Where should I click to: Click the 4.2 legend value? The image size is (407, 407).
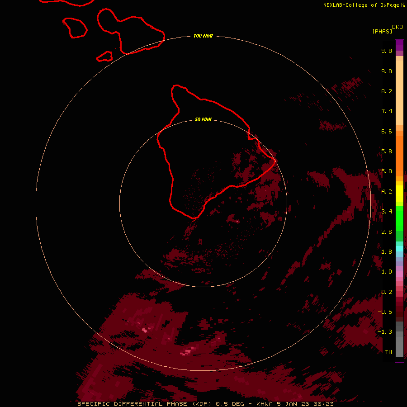click(x=387, y=192)
